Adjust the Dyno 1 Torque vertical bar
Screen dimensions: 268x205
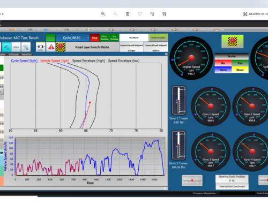[178, 100]
